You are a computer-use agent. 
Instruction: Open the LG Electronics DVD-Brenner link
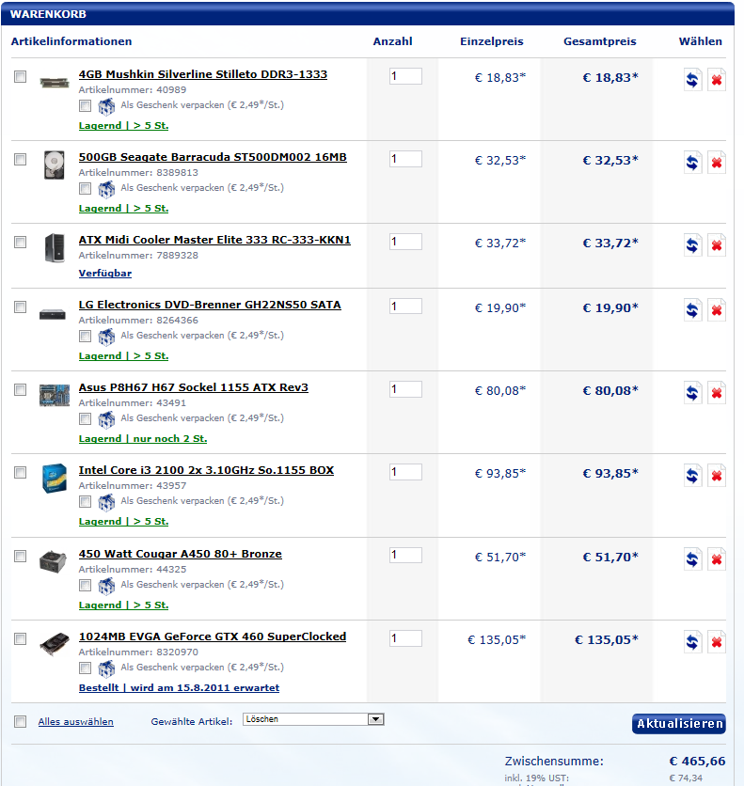pyautogui.click(x=210, y=305)
